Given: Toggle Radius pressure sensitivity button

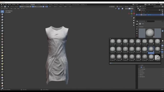Looking at the screenshot, I should [x=30, y=7].
